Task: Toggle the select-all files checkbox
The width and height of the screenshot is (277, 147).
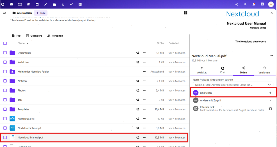Action: click(x=5, y=43)
